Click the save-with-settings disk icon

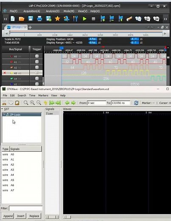[48, 19]
